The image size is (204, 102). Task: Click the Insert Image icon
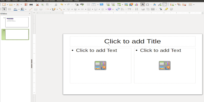[126, 5]
